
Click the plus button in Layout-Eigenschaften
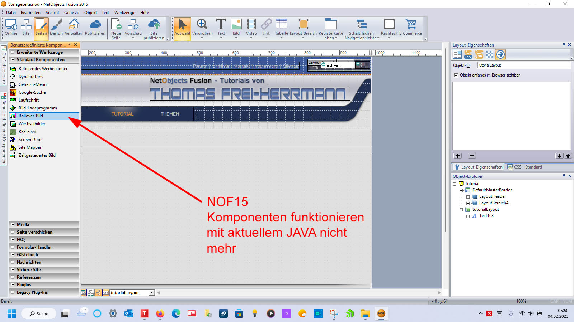click(458, 156)
